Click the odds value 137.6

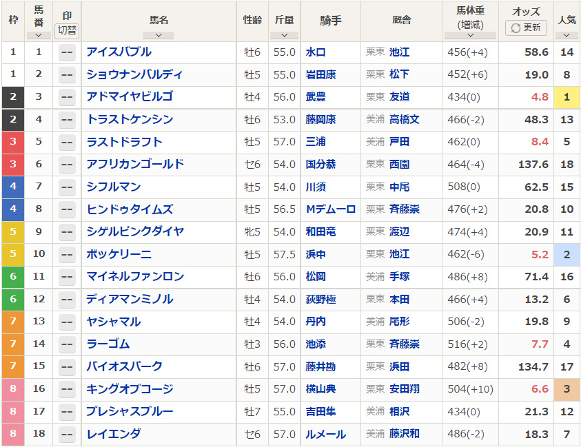533,165
